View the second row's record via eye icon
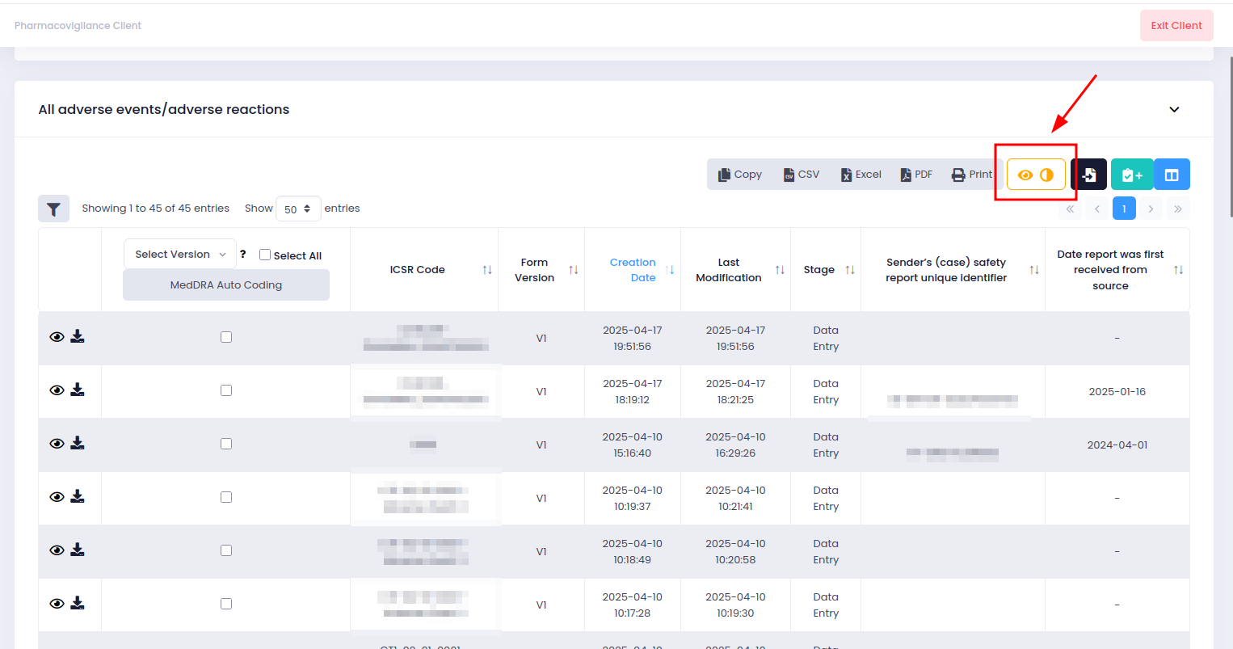This screenshot has height=649, width=1233. 57,390
